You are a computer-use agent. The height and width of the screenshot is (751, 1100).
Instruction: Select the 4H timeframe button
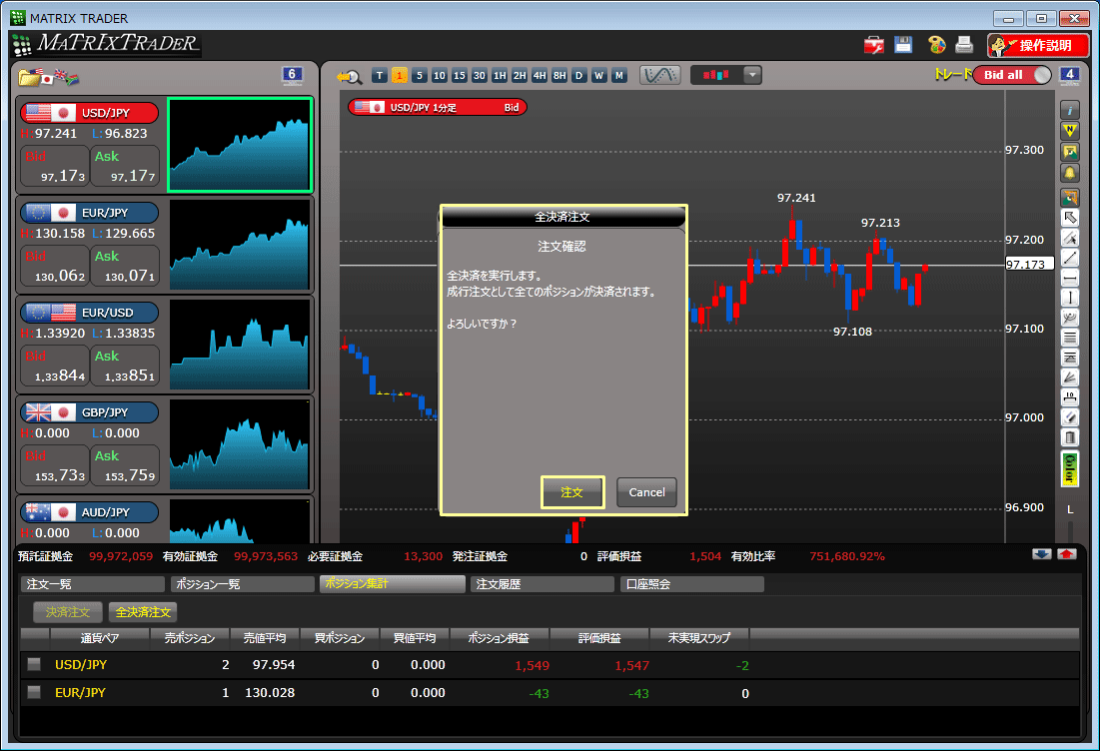click(540, 76)
